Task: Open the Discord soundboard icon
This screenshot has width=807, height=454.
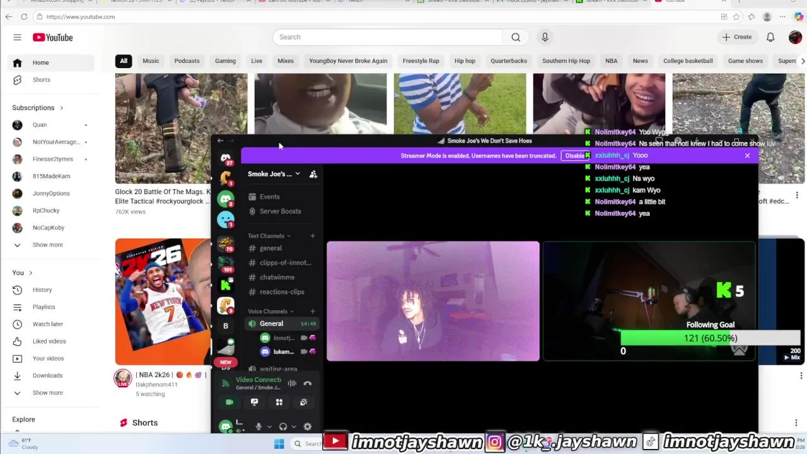Action: [304, 402]
